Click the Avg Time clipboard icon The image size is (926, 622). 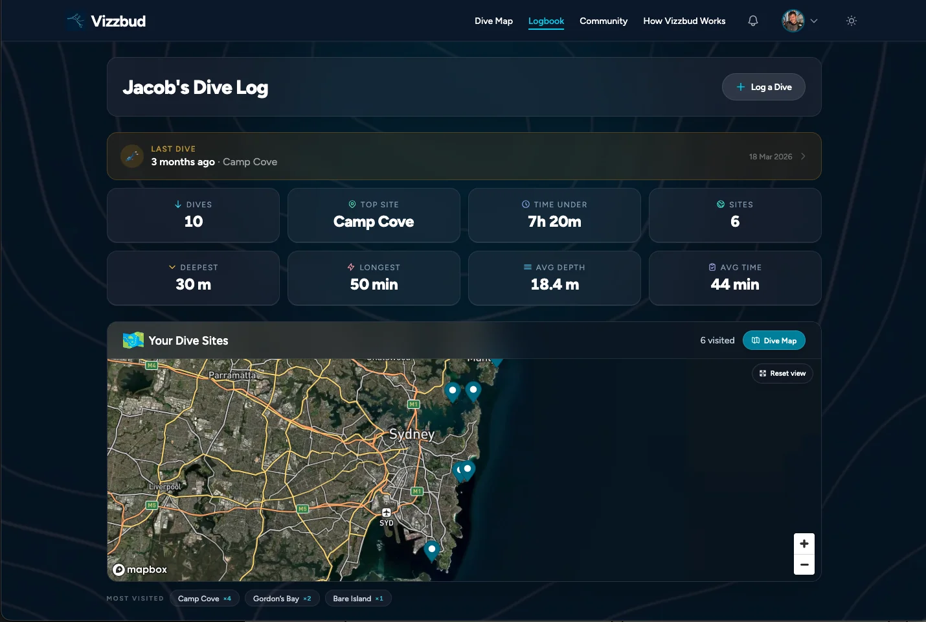tap(712, 267)
